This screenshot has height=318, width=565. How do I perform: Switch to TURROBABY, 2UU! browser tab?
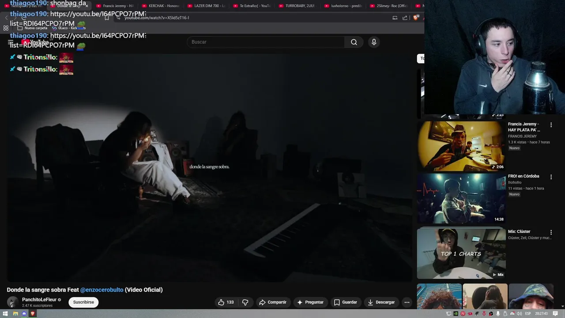coord(297,6)
